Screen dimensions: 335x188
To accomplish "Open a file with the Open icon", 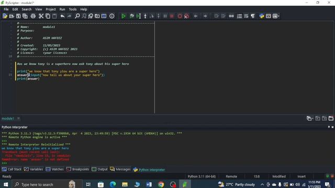I will pos(12,16).
